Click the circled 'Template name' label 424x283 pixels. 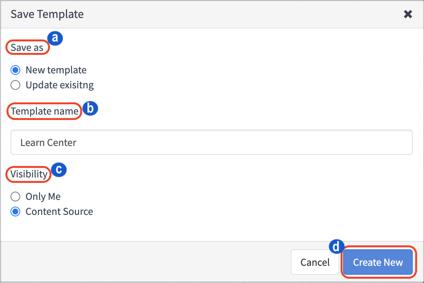(x=44, y=111)
